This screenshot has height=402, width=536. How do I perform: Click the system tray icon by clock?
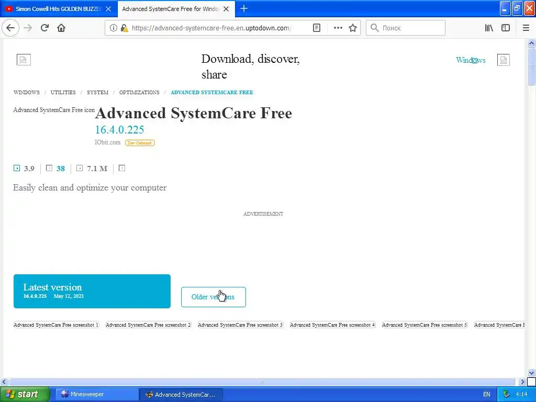click(x=506, y=394)
